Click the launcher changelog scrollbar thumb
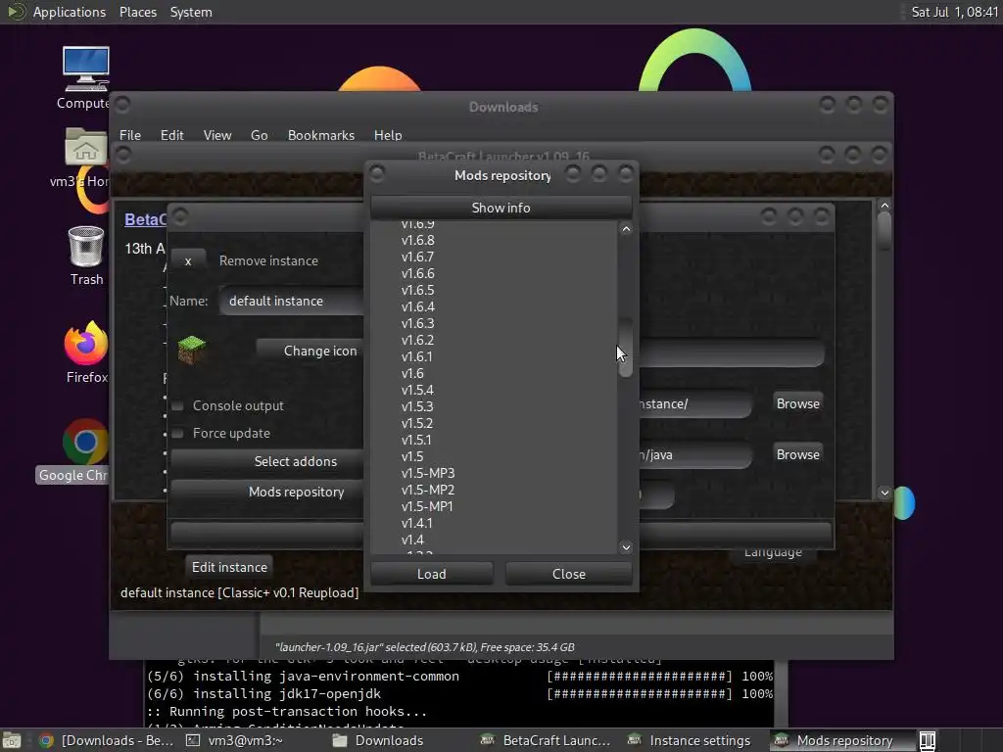 pyautogui.click(x=884, y=230)
